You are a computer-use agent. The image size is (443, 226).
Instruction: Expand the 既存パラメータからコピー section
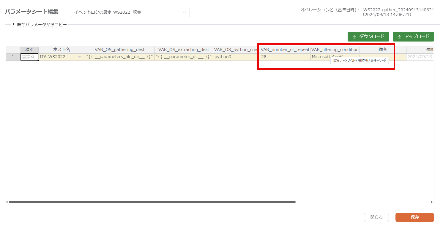(14, 24)
